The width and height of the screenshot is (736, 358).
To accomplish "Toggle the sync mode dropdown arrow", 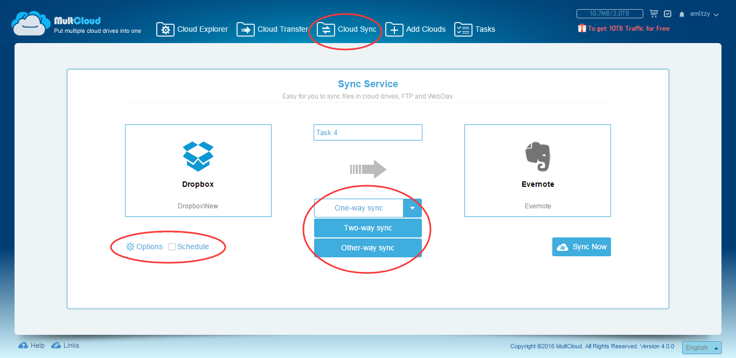I will pyautogui.click(x=413, y=208).
